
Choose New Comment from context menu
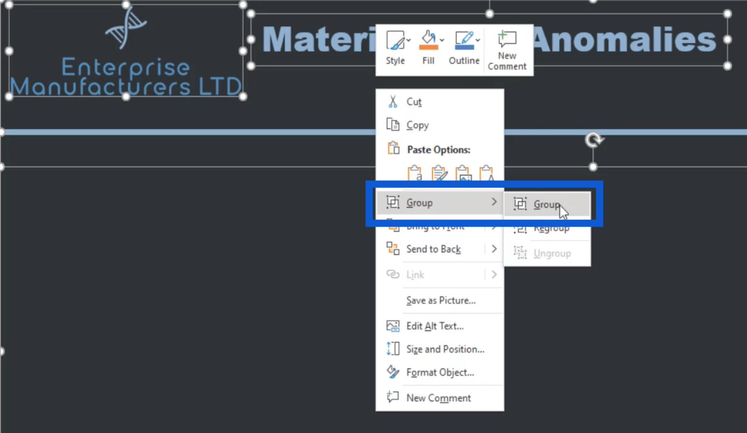tap(440, 398)
